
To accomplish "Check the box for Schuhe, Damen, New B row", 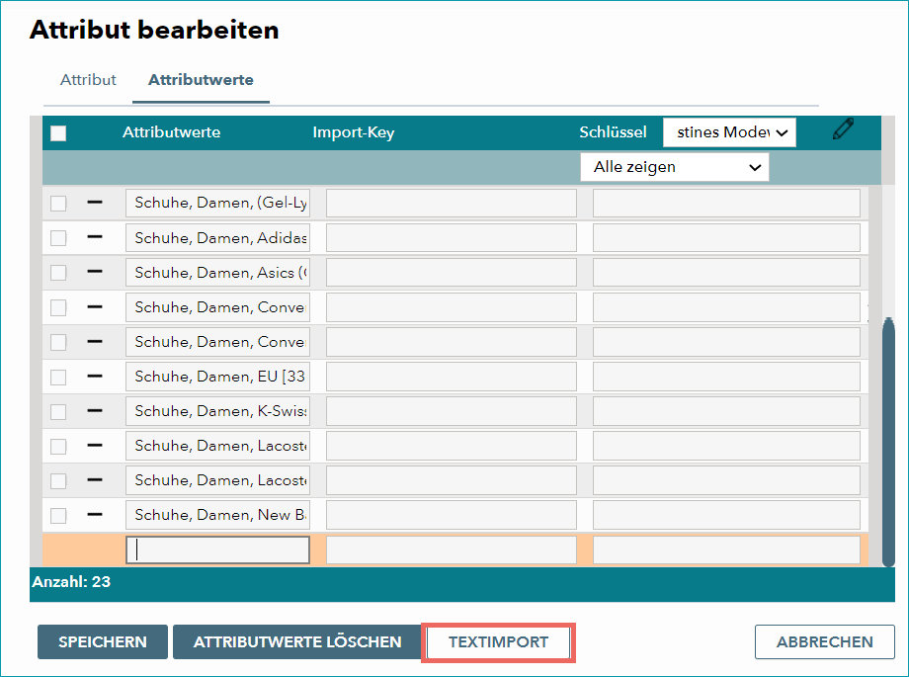I will (58, 516).
